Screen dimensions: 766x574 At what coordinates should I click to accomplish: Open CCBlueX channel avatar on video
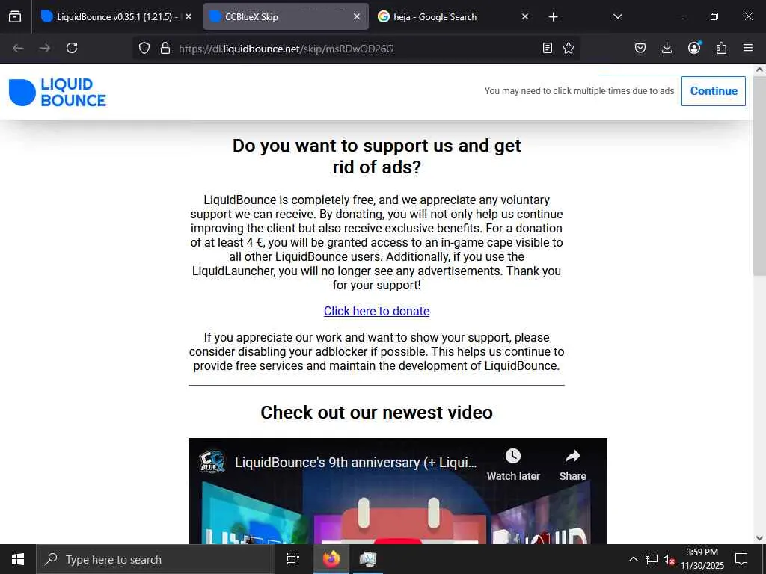click(212, 461)
